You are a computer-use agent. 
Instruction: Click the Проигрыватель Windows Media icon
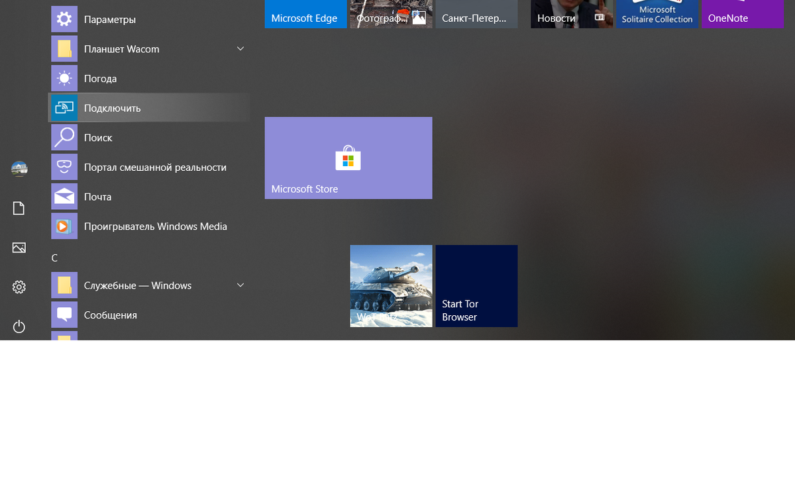pos(64,226)
